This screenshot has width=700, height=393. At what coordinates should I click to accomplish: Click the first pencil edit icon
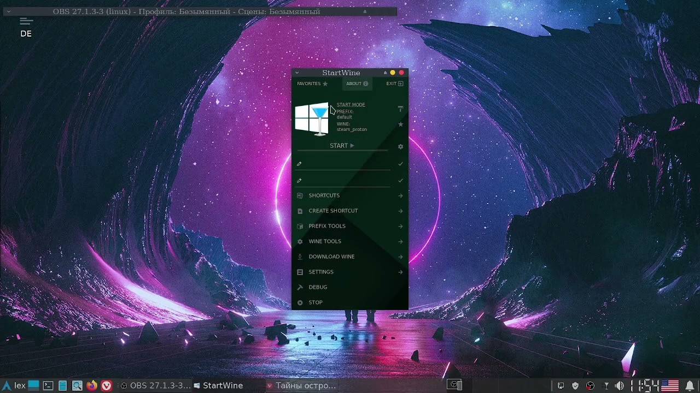click(x=299, y=164)
